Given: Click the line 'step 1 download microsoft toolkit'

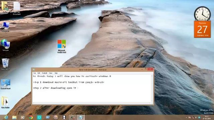Looking at the screenshot, I should (69, 82).
